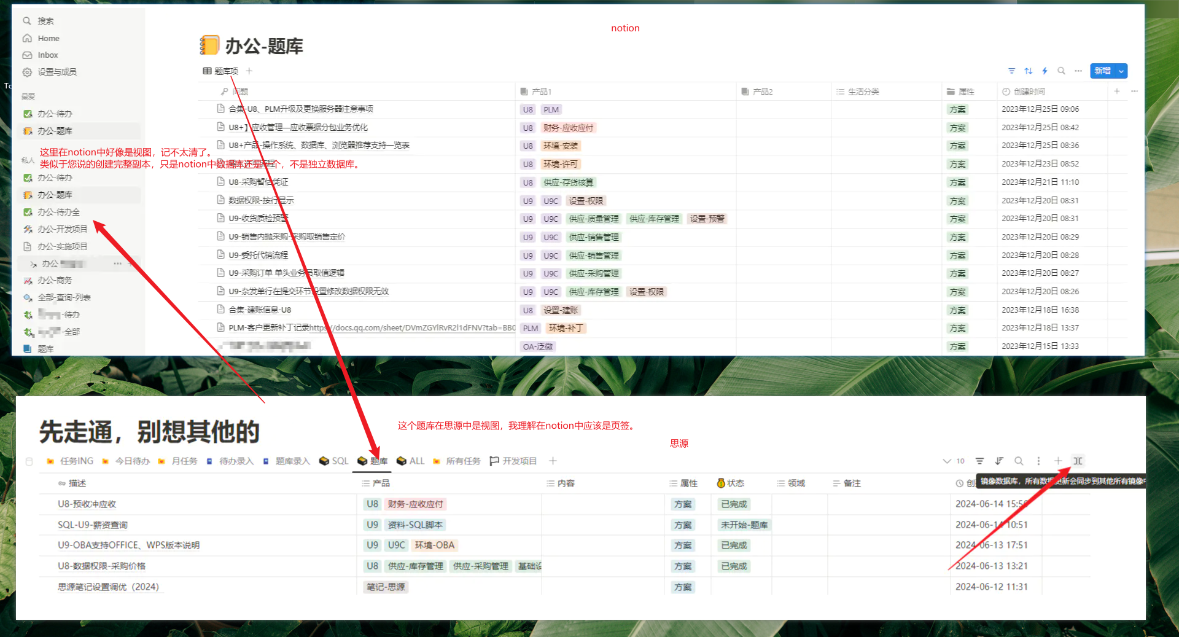This screenshot has height=637, width=1179.
Task: Switch to the 任务ING tab
Action: tap(70, 461)
